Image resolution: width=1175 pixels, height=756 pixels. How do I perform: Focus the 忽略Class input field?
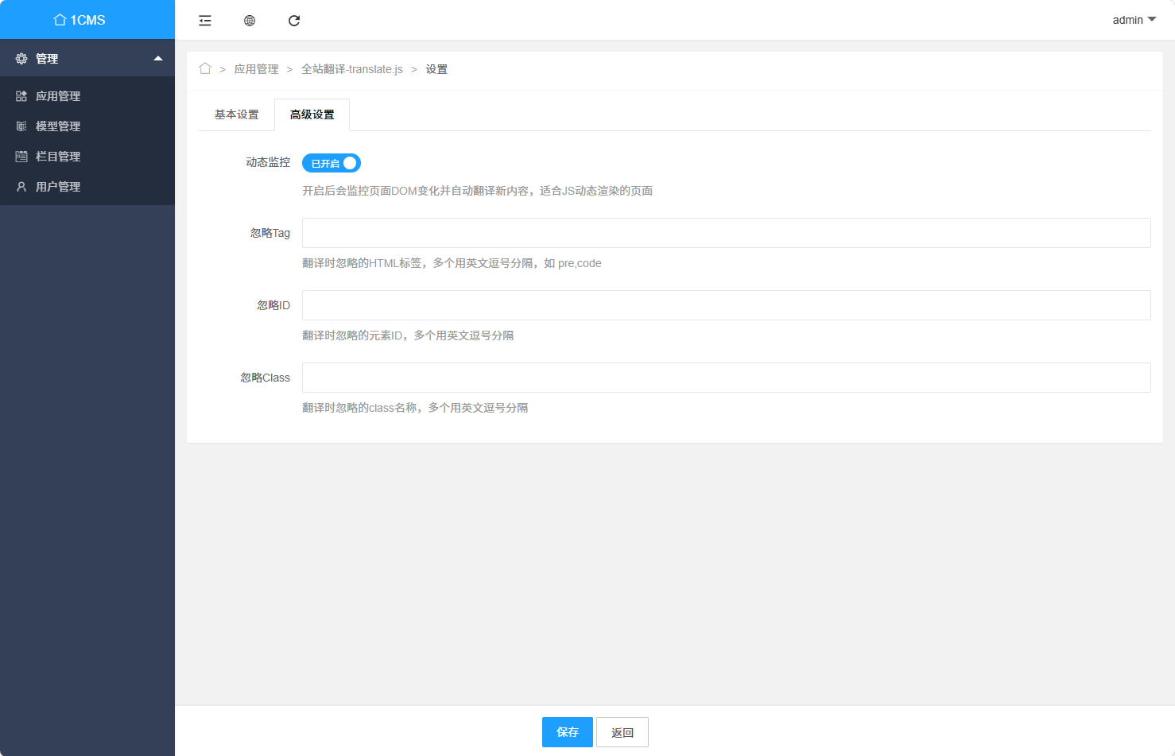726,378
